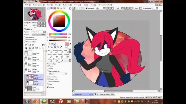Enable the Прикрепление слоя checkbox
Screen dimensions: 186x104
tap(25, 40)
